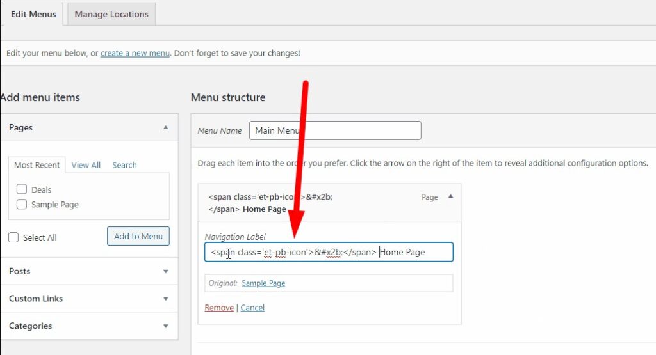Open the Manage Locations tab
Viewport: 656px width, 355px height.
coord(111,14)
